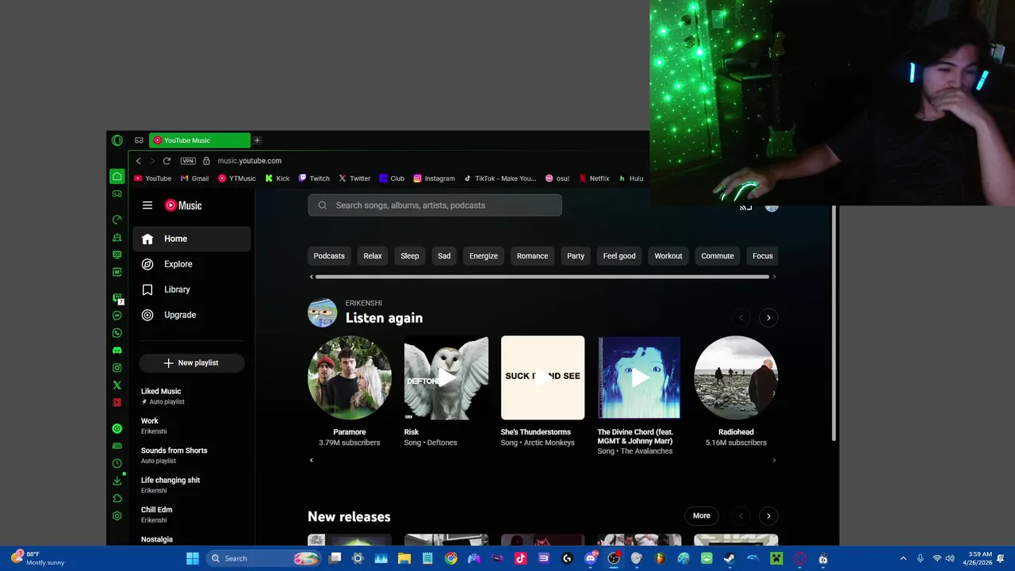Open the YouTube bookmark
The image size is (1015, 571).
point(152,178)
